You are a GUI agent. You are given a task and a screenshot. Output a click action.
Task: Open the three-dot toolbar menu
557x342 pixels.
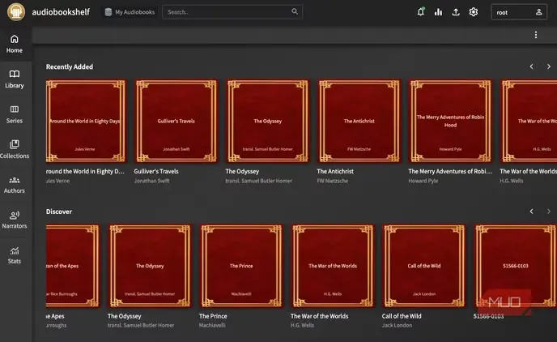coord(536,35)
